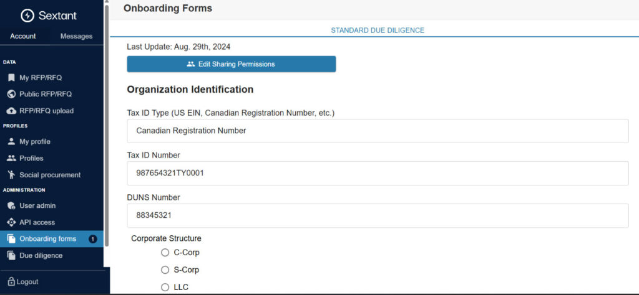Switch to the Messages tab
Image resolution: width=639 pixels, height=295 pixels.
(x=76, y=36)
